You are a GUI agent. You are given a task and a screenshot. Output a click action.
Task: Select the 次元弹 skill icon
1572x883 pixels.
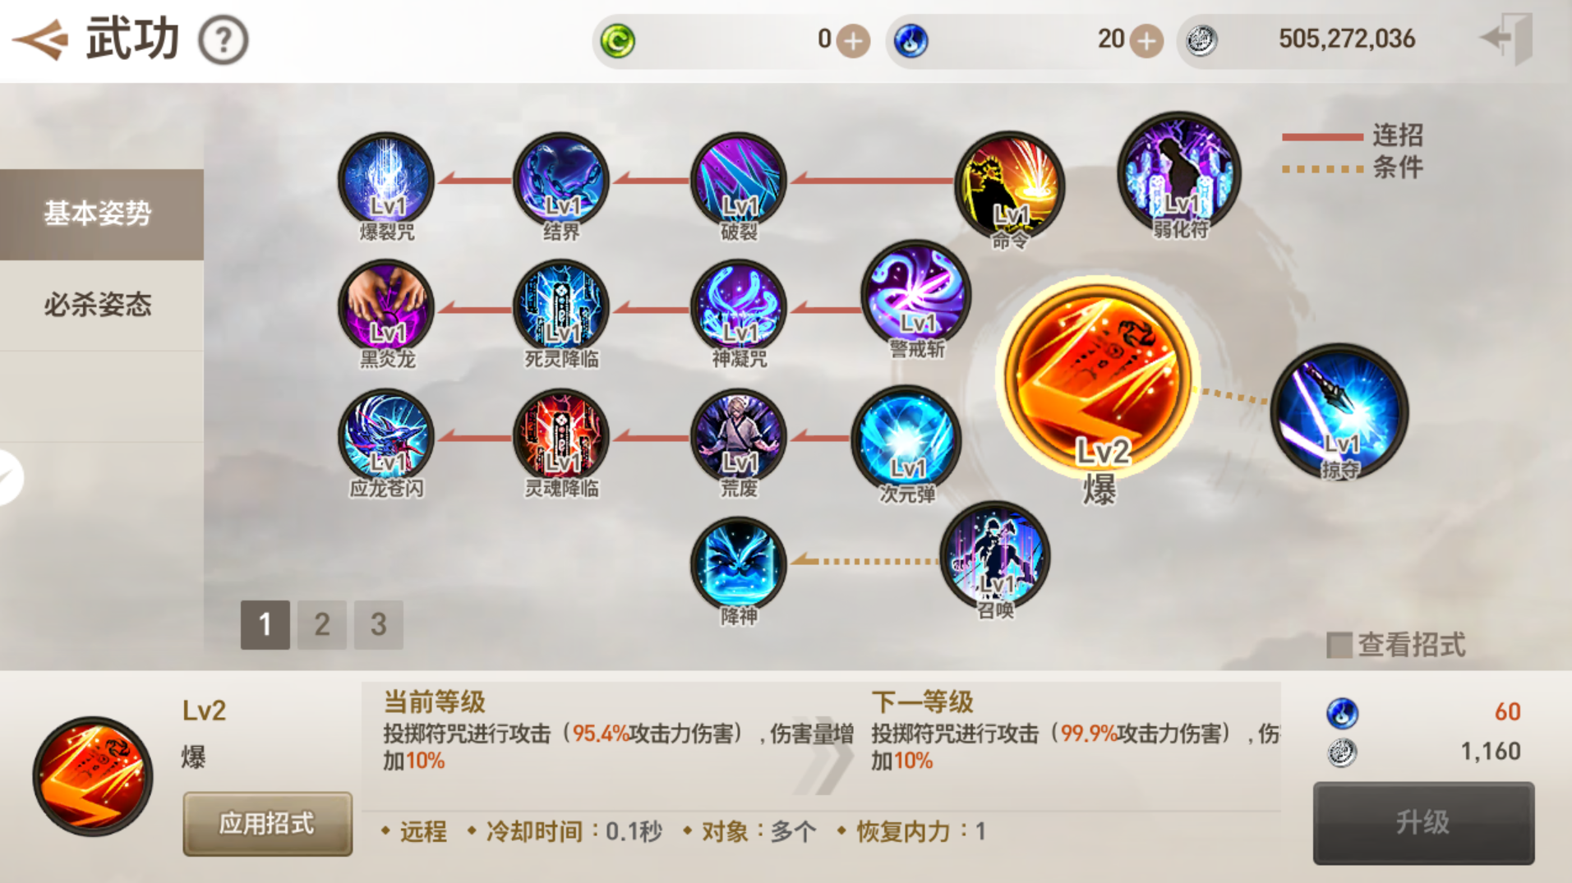click(906, 440)
